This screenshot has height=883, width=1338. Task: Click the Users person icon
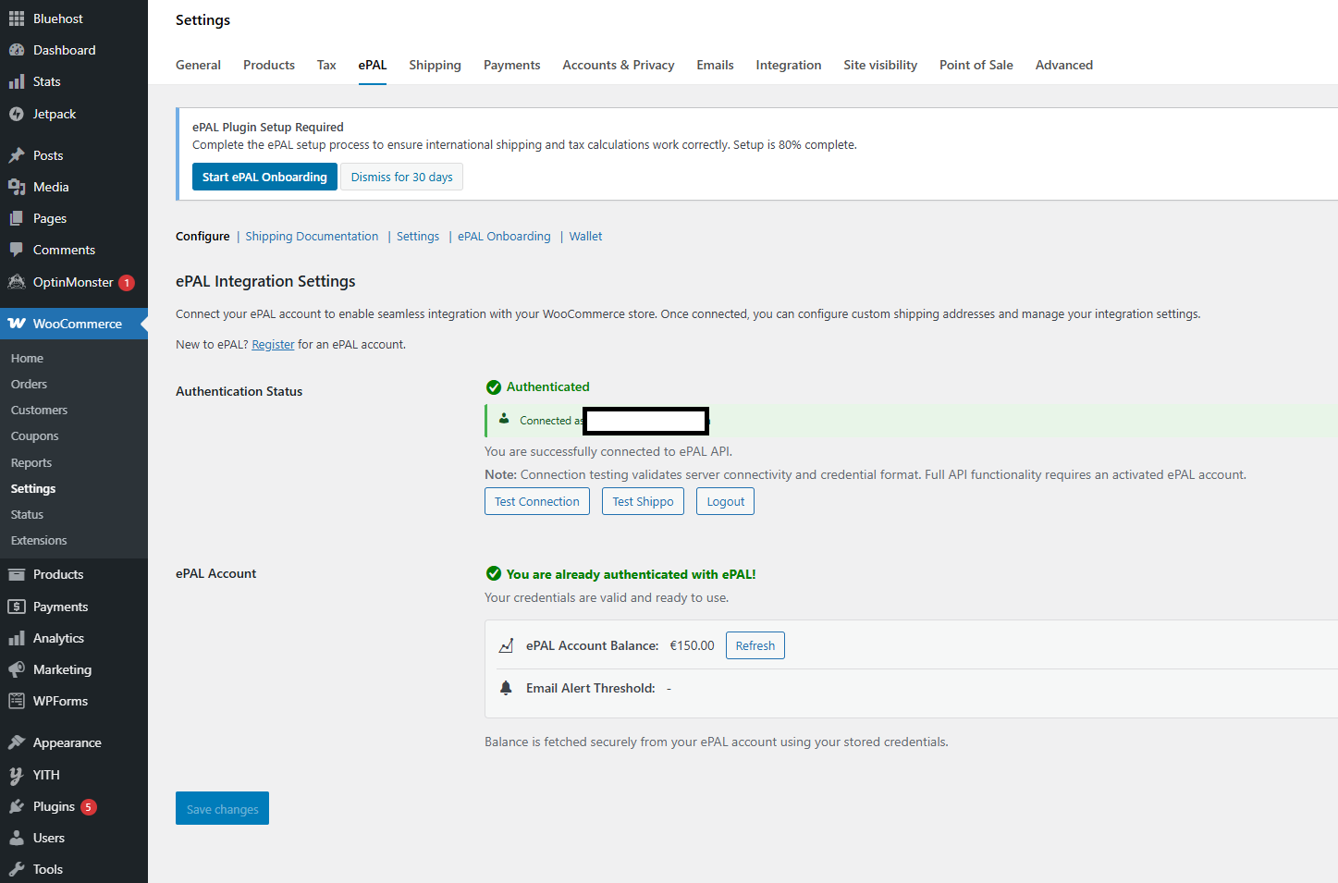point(17,838)
